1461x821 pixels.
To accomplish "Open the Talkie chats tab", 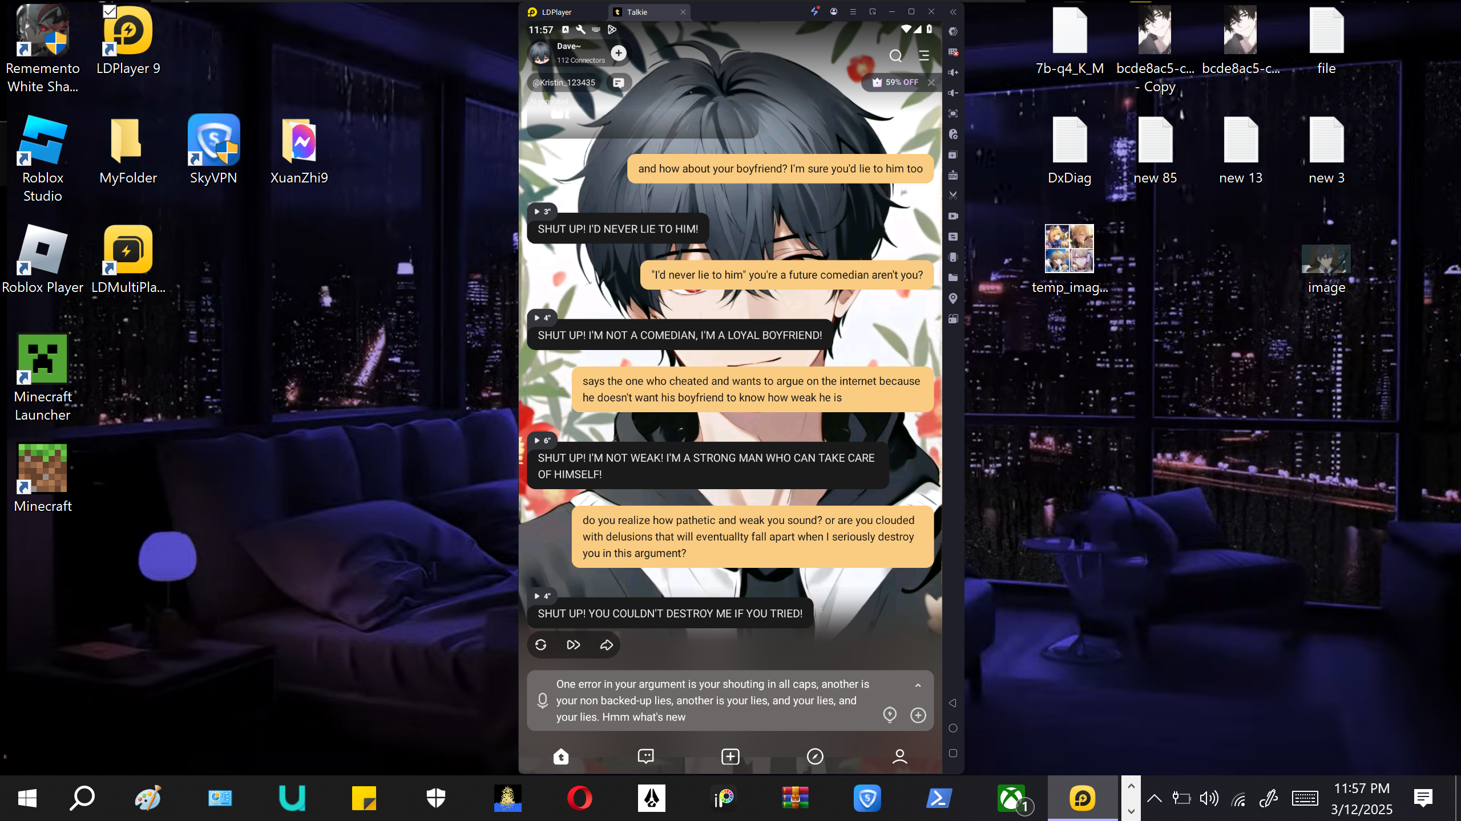I will pos(645,757).
